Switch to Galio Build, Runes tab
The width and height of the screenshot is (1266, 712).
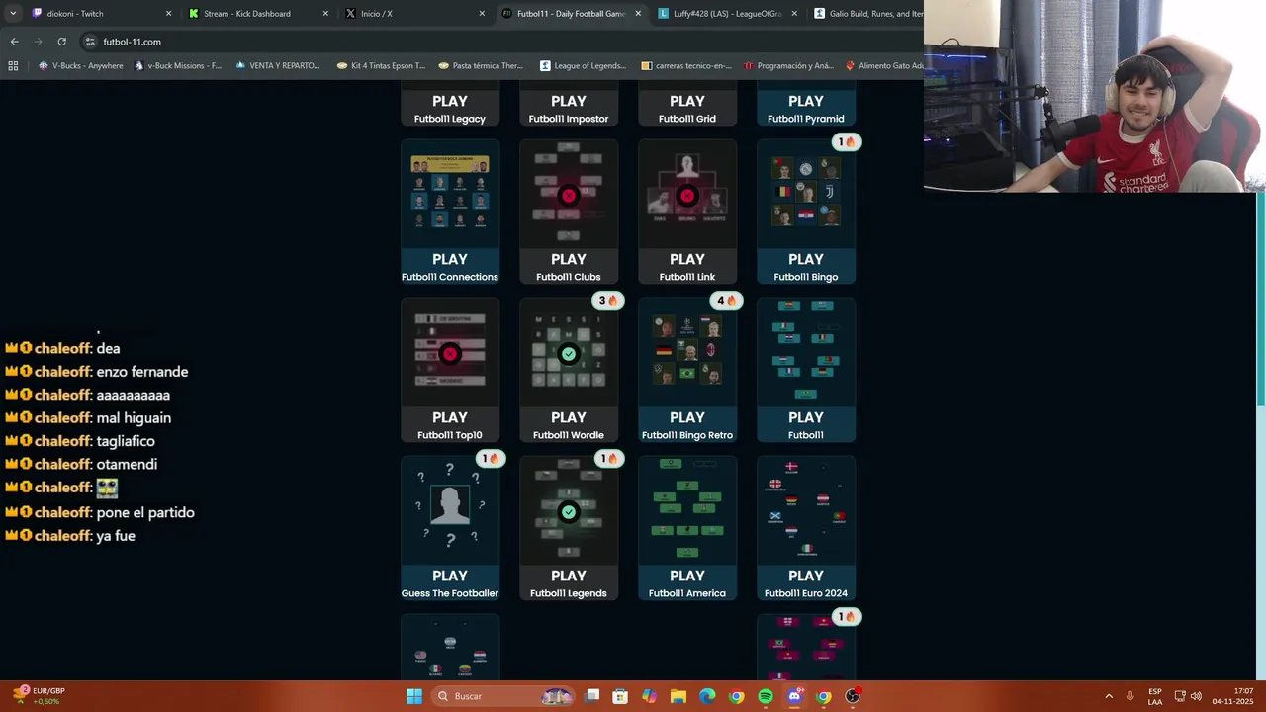864,14
